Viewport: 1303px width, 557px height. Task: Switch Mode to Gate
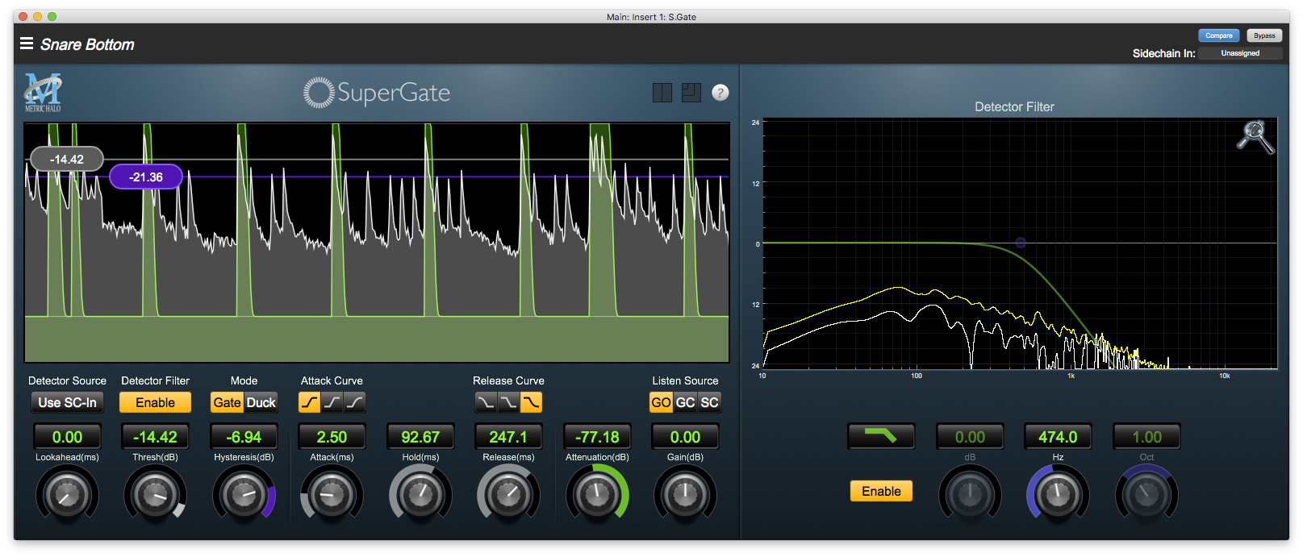227,402
